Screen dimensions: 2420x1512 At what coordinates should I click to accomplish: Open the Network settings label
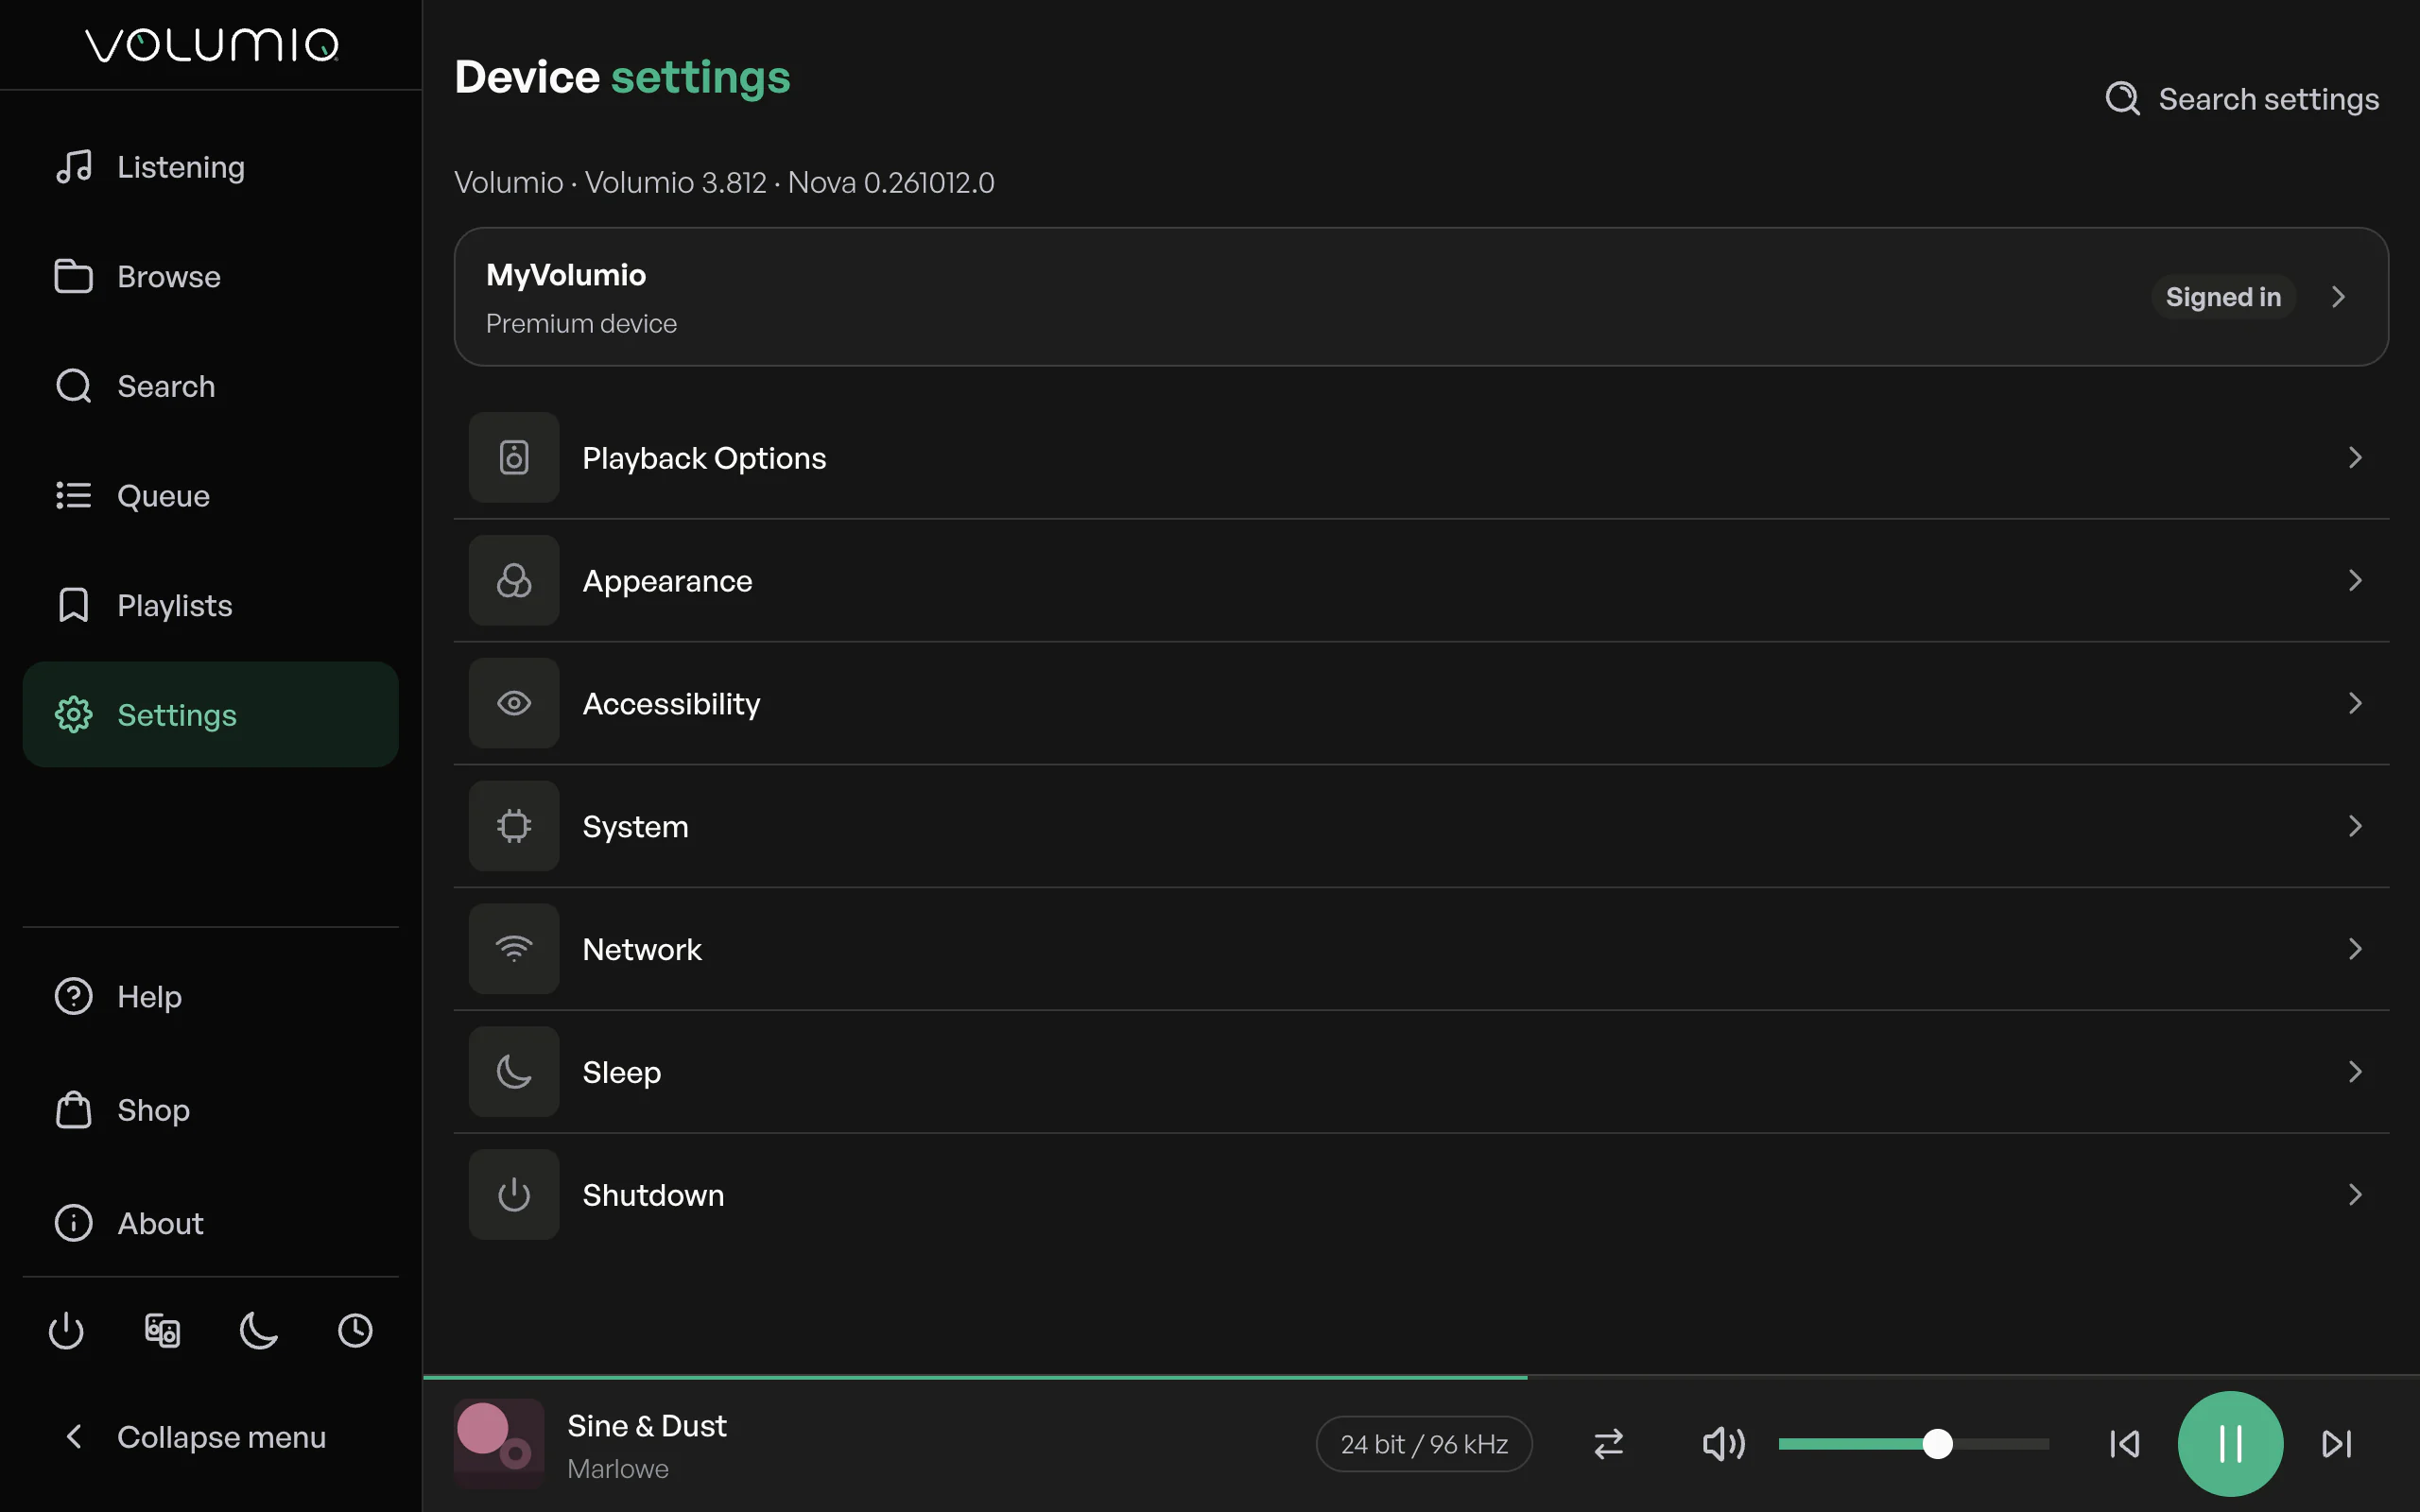[x=642, y=950]
